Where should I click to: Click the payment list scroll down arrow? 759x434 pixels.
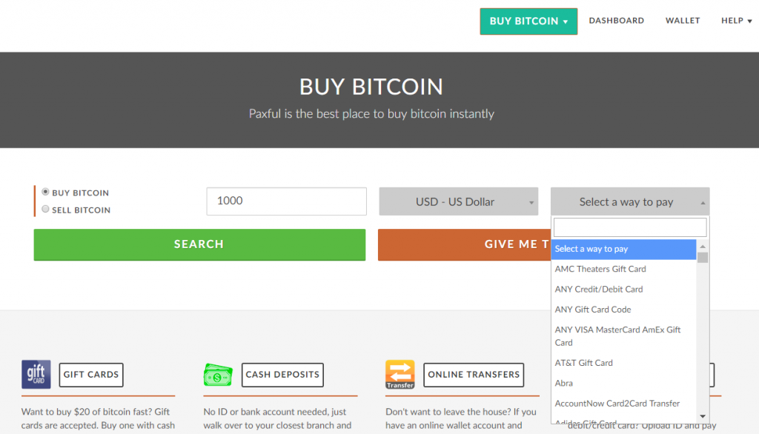point(703,416)
